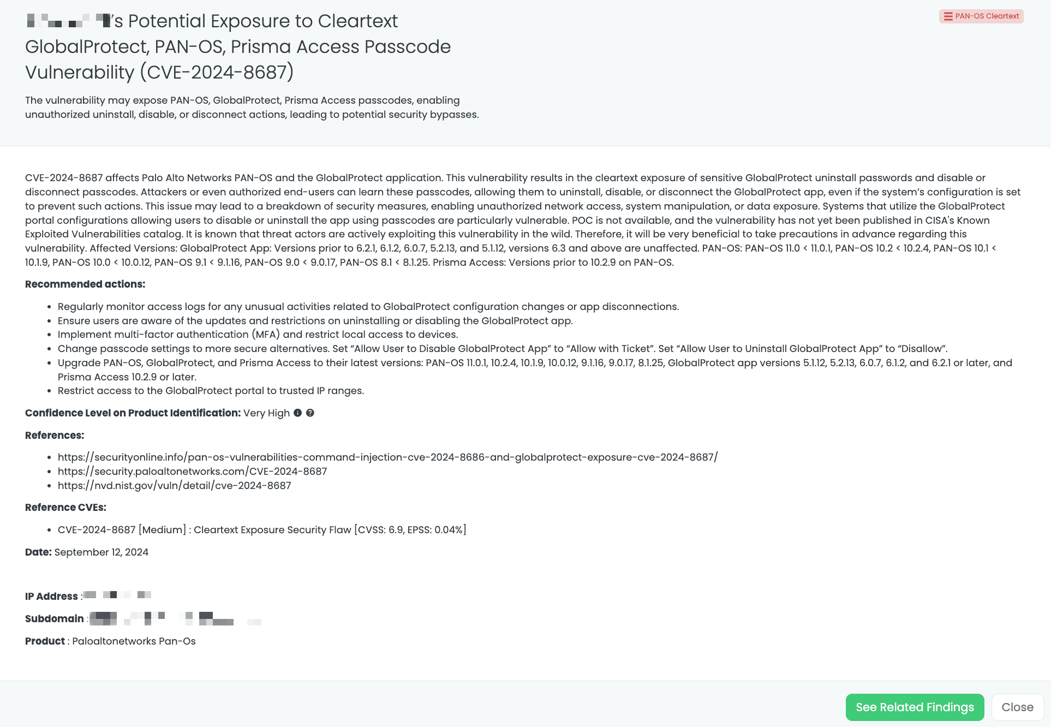Close the vulnerability details dialog

click(x=1017, y=707)
